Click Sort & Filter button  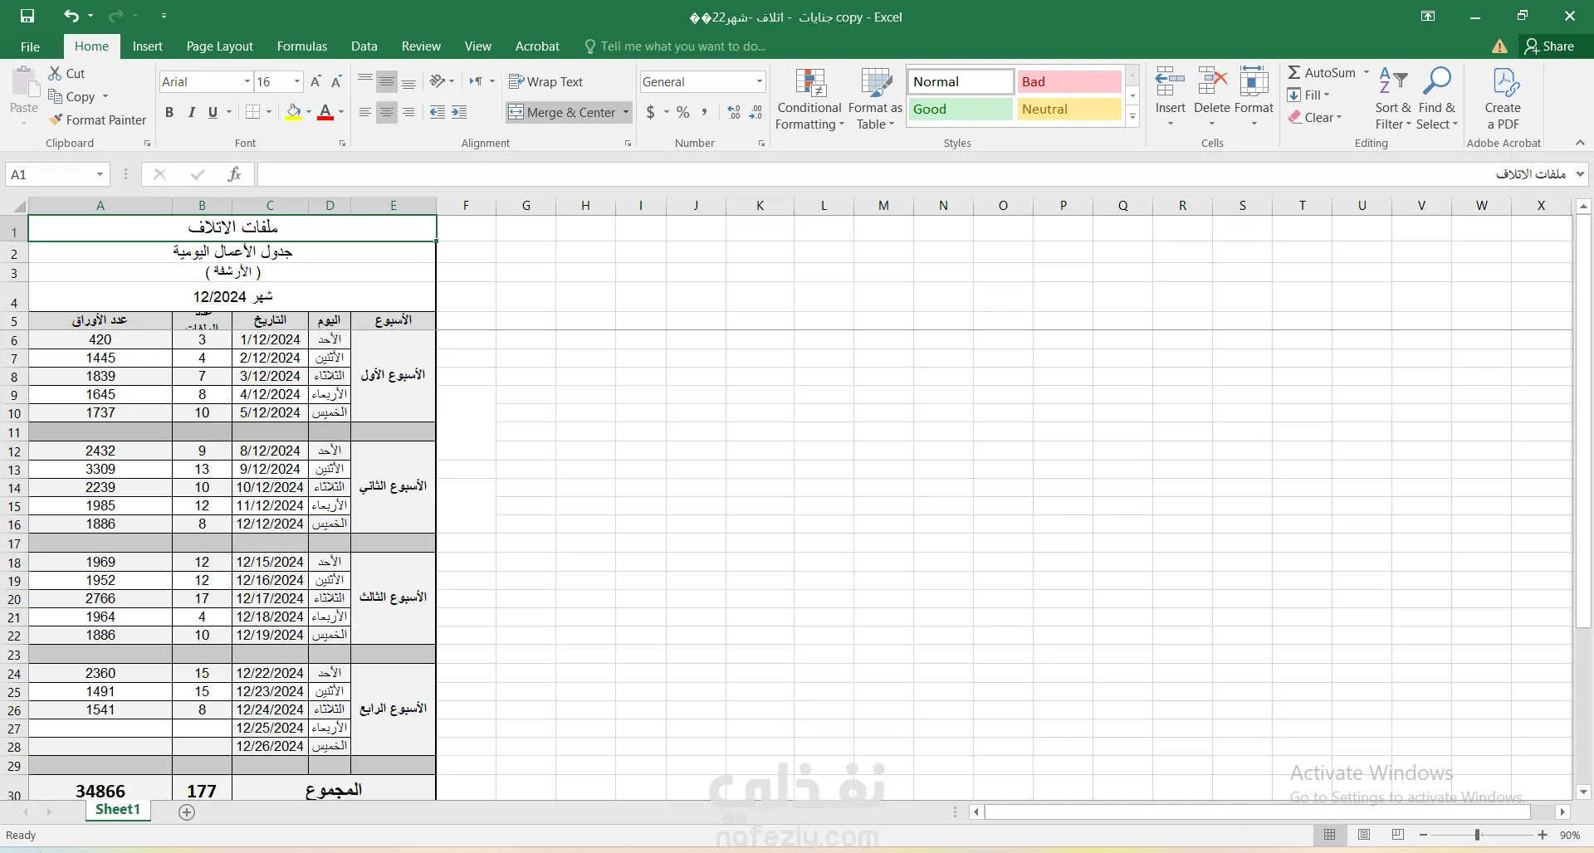1392,99
